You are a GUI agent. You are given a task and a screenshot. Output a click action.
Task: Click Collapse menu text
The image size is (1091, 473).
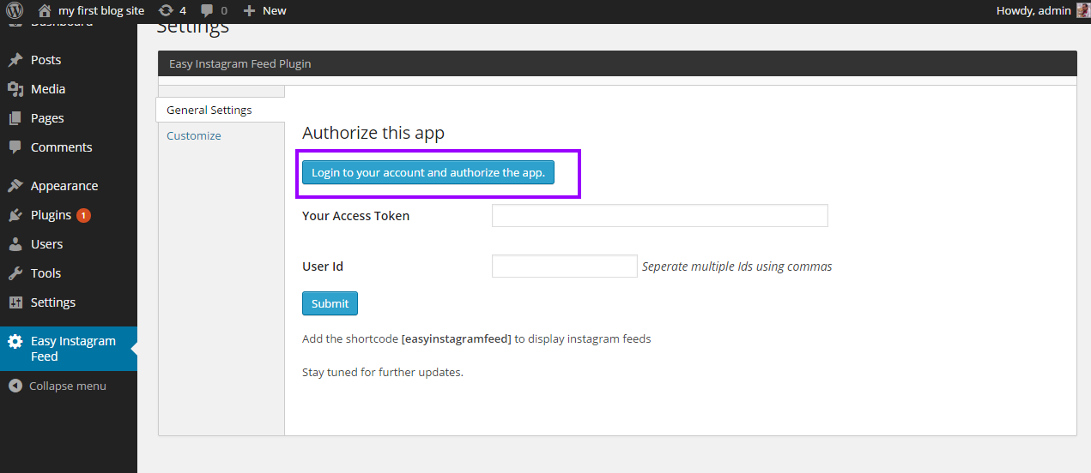[68, 386]
